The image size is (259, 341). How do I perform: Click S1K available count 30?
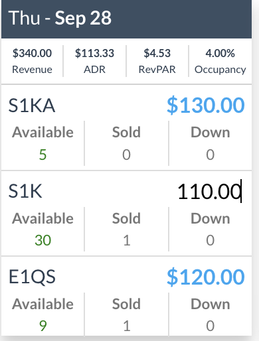43,240
